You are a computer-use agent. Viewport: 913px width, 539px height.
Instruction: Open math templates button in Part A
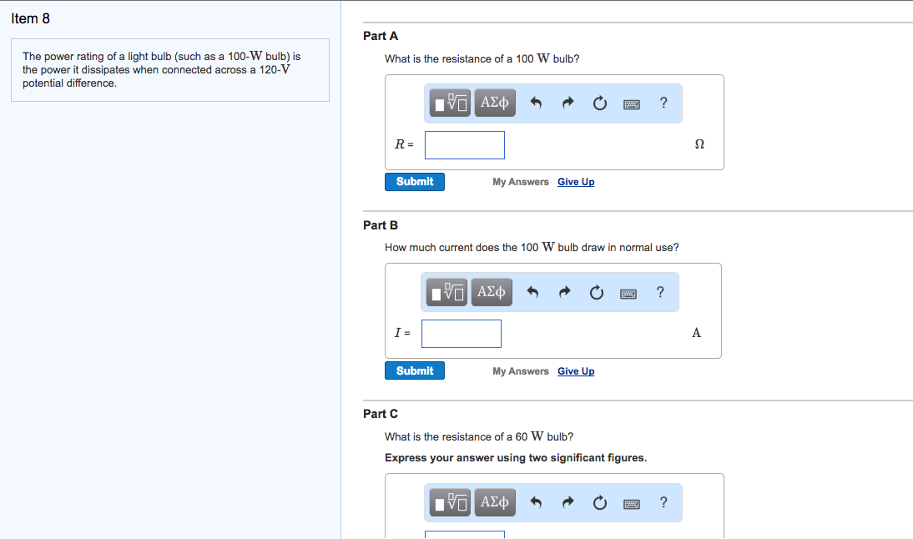point(450,103)
